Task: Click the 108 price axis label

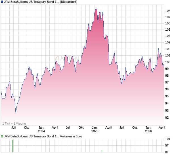Action: [x=167, y=11]
